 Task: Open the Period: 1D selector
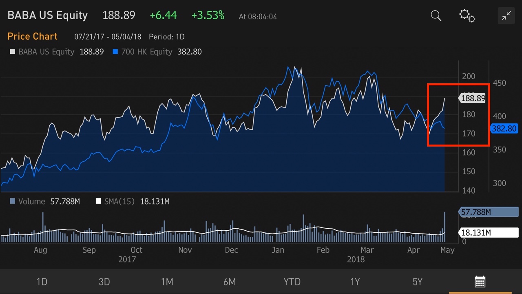[x=167, y=37]
